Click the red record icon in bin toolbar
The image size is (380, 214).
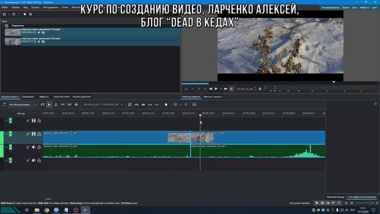click(20, 14)
